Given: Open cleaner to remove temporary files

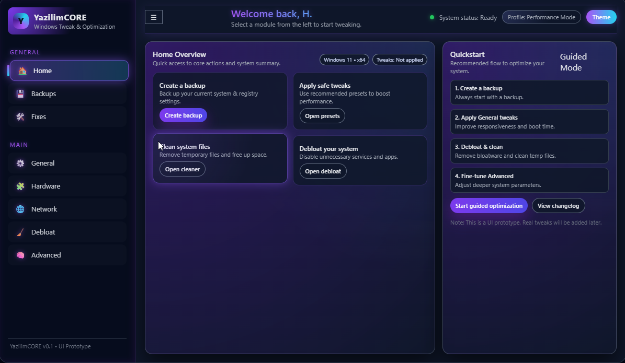Looking at the screenshot, I should click(x=182, y=169).
